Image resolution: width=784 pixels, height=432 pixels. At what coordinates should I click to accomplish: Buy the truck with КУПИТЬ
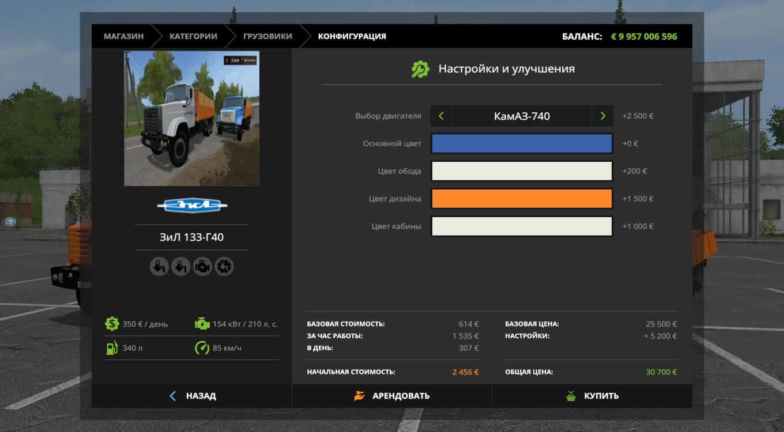[x=592, y=396]
